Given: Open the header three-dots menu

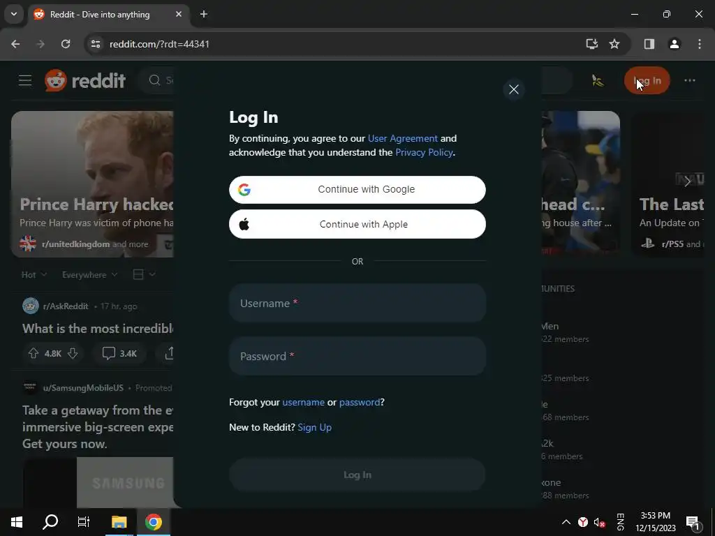Looking at the screenshot, I should coord(689,81).
